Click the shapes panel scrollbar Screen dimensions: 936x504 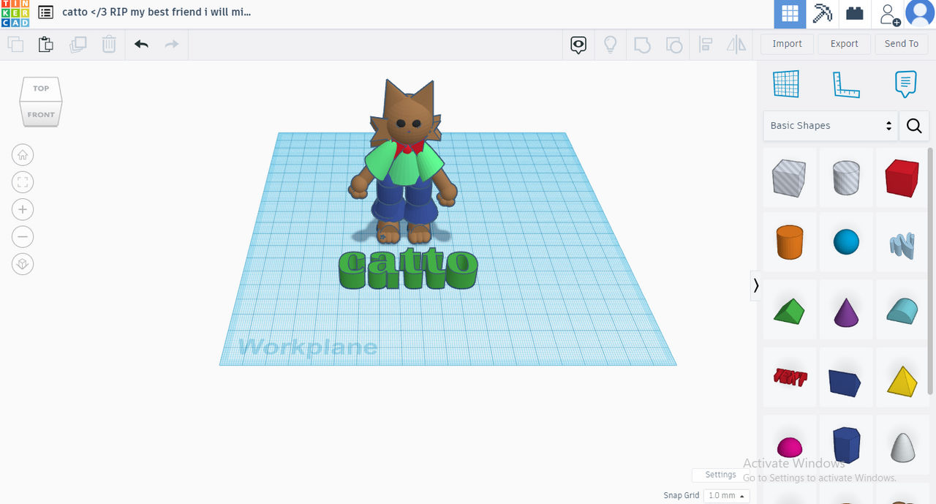931,271
